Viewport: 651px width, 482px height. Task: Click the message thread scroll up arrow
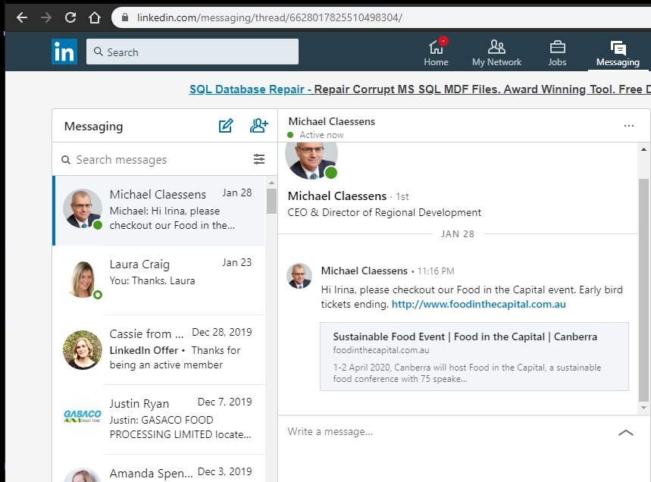[x=643, y=149]
